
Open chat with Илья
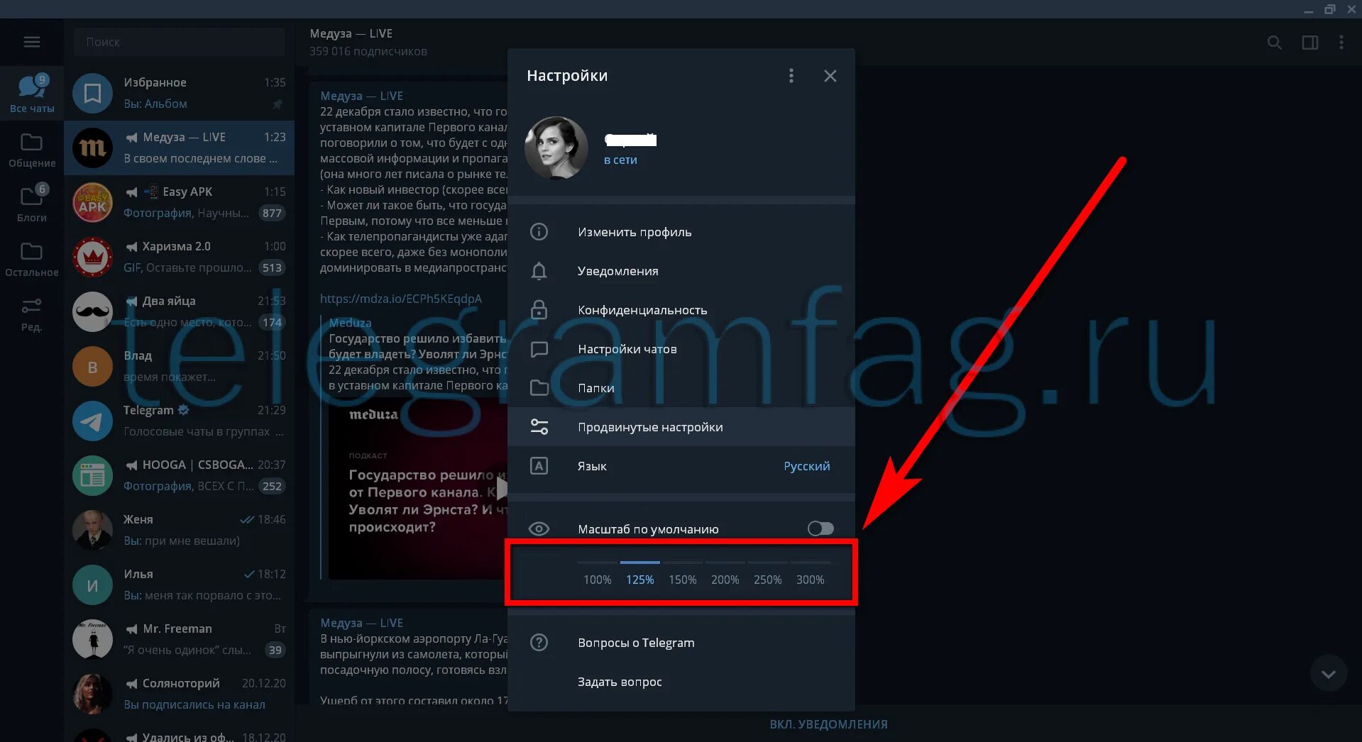[x=180, y=585]
